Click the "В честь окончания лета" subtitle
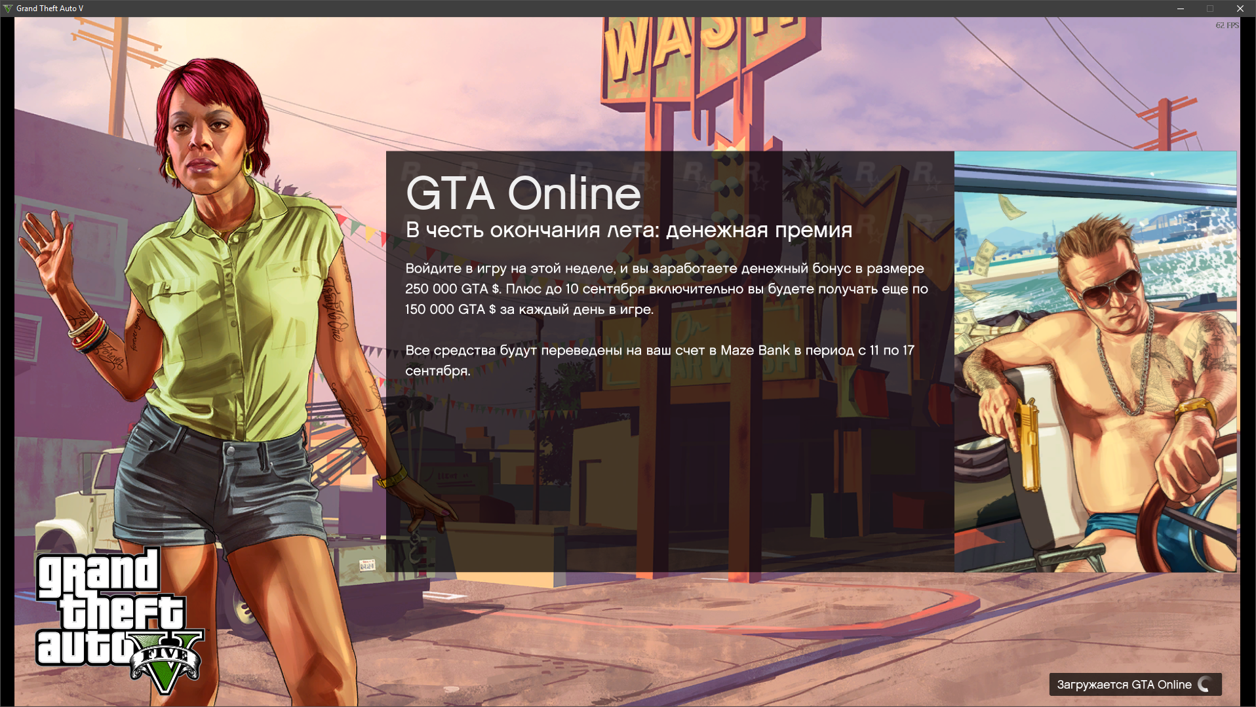Viewport: 1256px width, 707px height. pos(629,230)
